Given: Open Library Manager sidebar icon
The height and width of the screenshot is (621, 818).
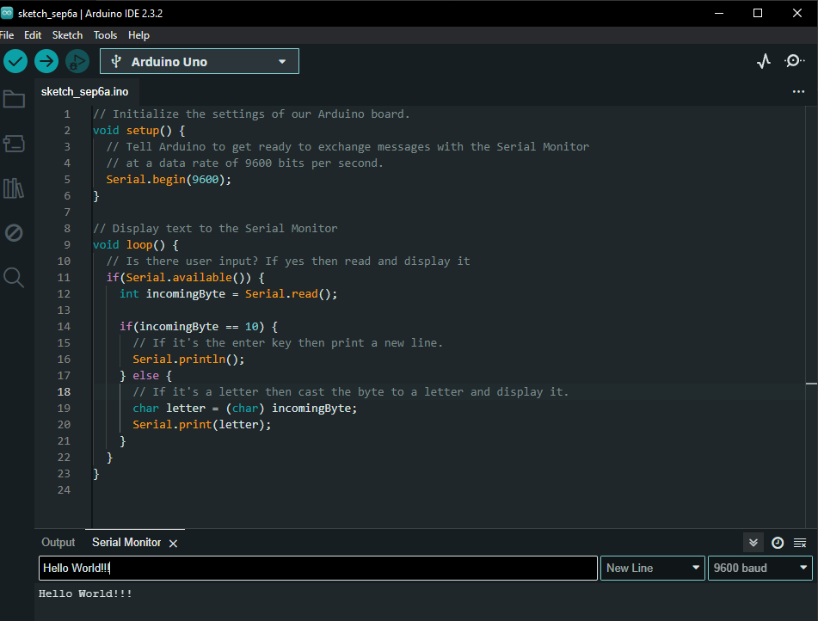Looking at the screenshot, I should tap(14, 188).
